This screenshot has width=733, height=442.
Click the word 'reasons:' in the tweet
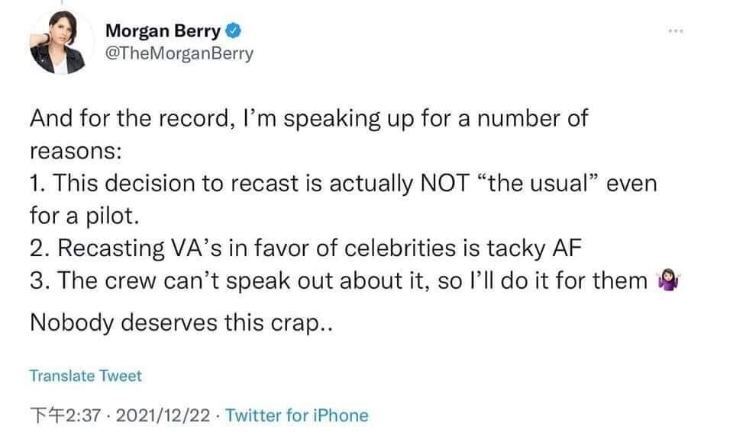tap(76, 152)
